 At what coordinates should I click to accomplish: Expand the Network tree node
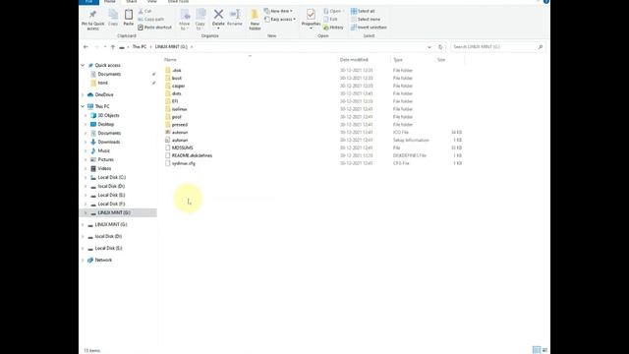83,260
